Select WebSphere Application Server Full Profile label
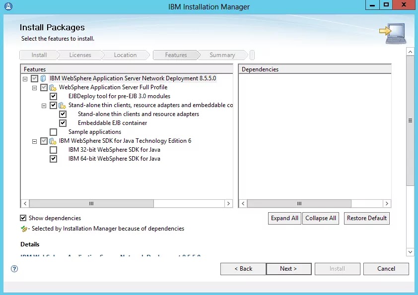 coord(113,87)
